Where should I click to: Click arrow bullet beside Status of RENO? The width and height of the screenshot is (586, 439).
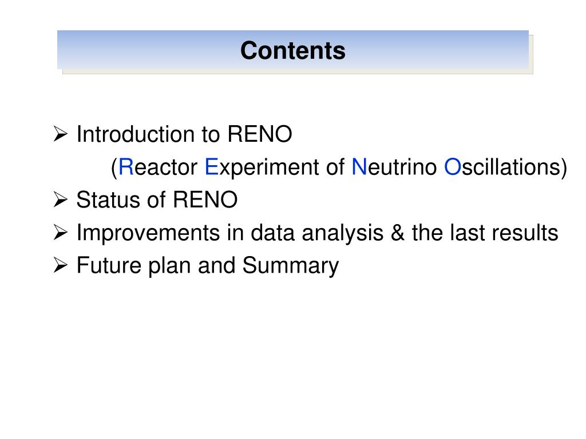pos(60,199)
